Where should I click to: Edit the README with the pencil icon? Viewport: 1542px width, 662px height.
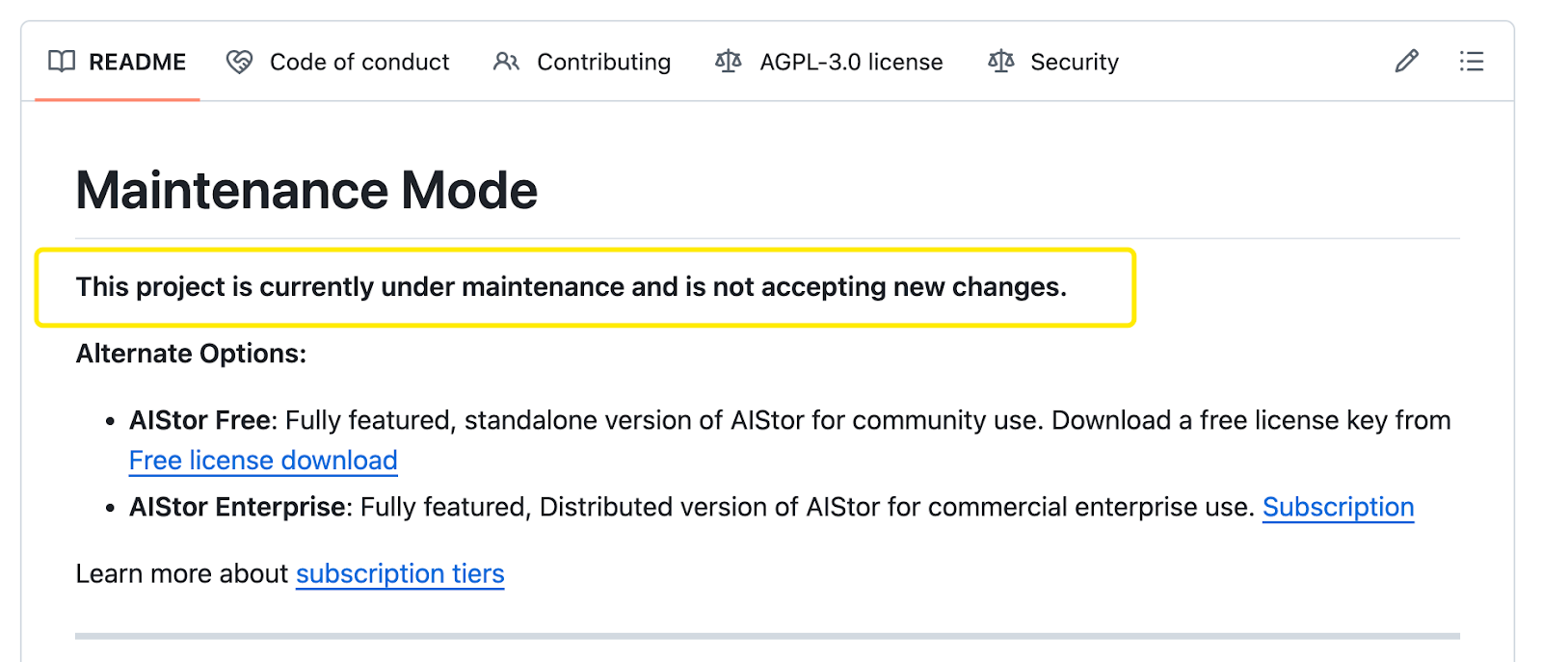(x=1406, y=62)
